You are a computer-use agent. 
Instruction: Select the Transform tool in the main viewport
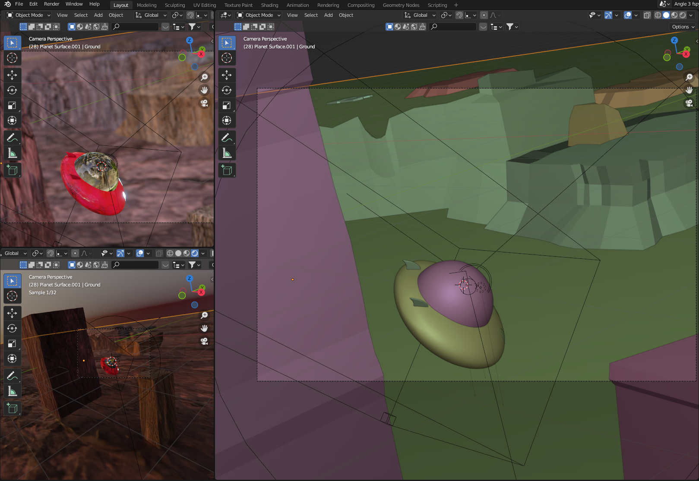pos(227,120)
